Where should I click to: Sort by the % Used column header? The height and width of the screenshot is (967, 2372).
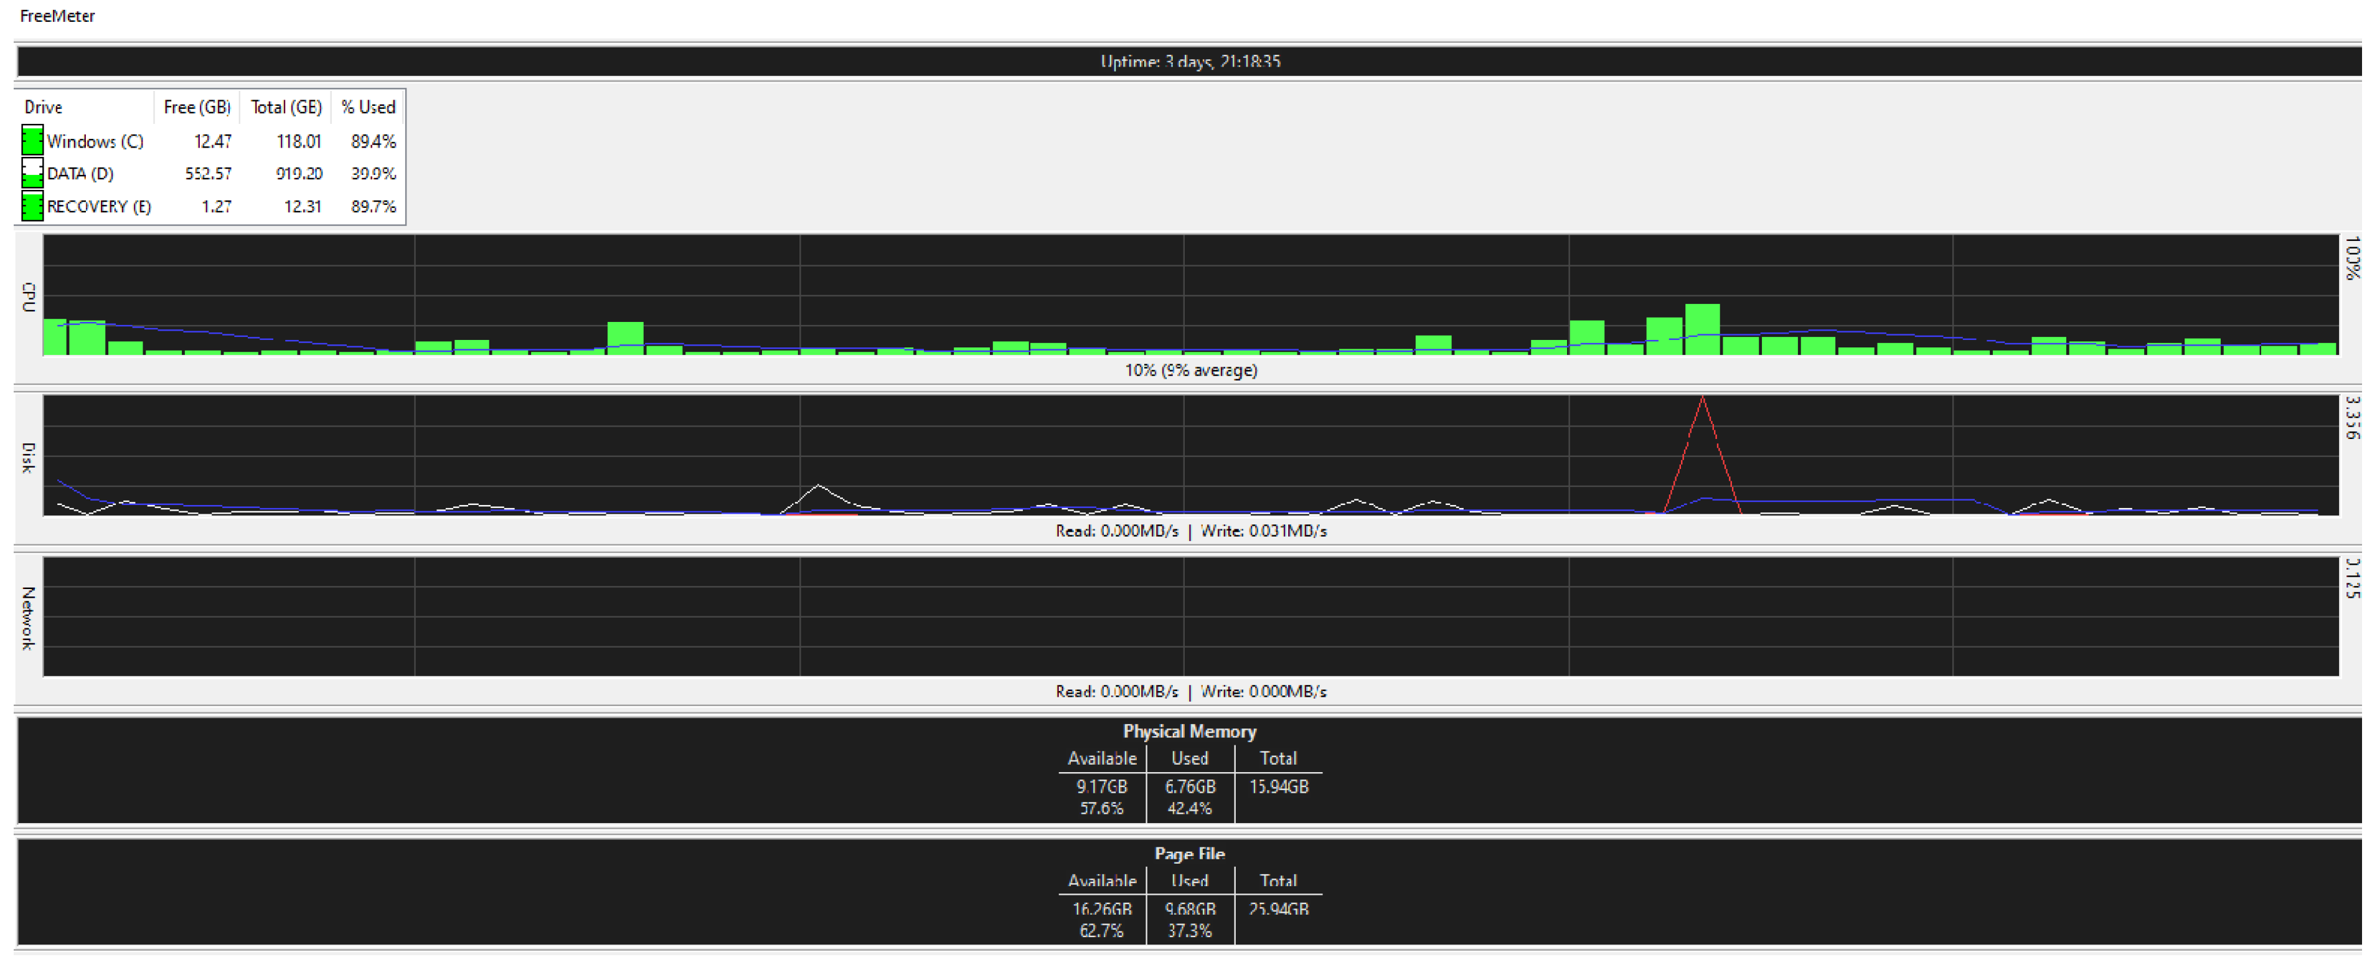[367, 107]
